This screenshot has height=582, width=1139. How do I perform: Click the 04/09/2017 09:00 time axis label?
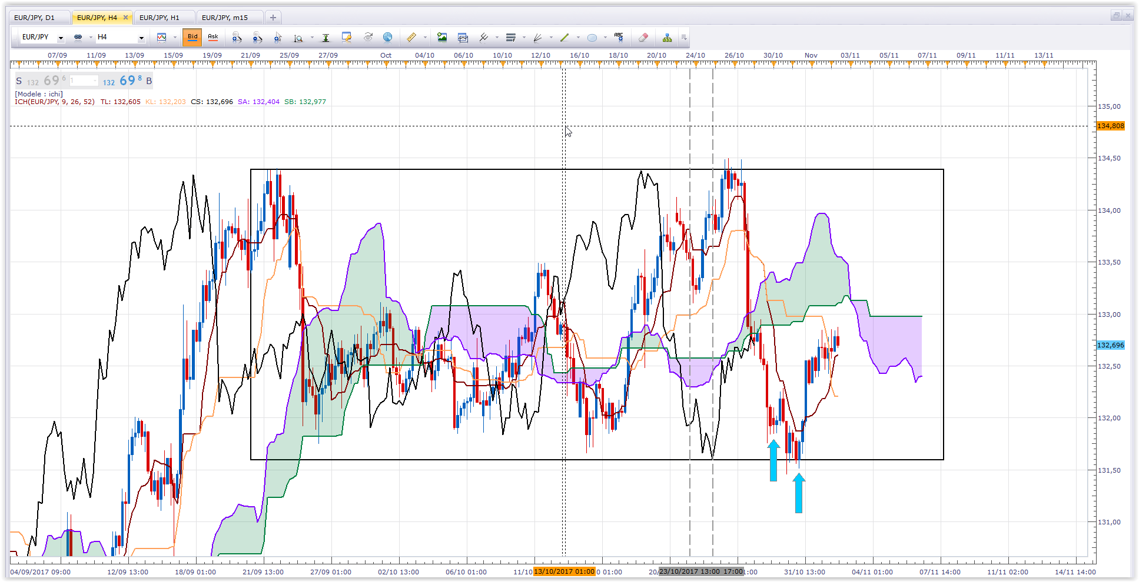point(41,572)
